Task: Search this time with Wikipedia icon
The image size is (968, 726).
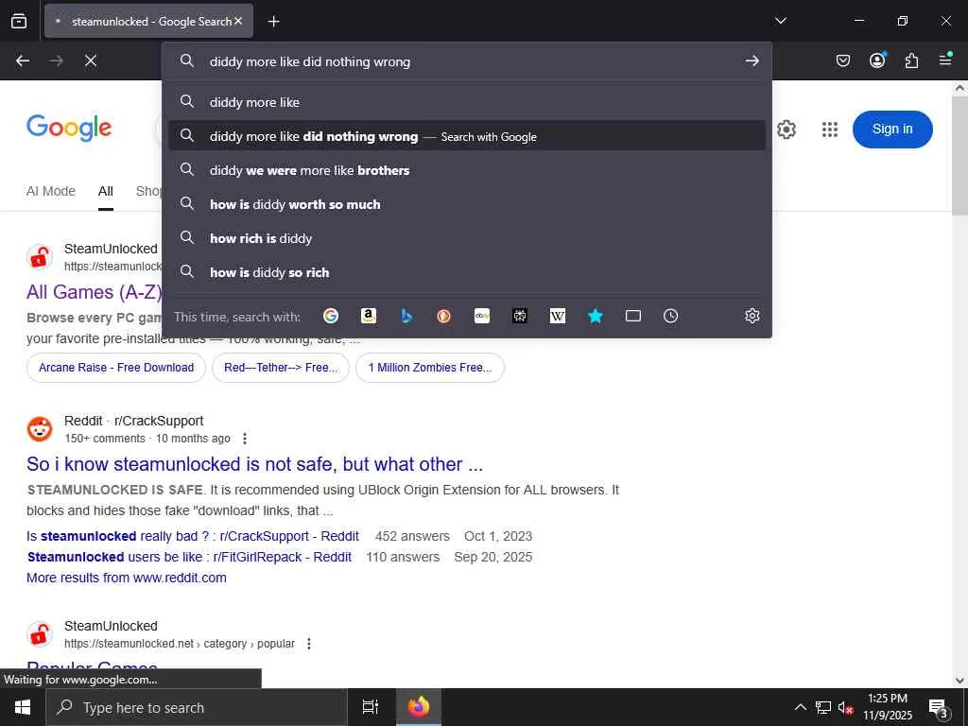Action: (x=558, y=316)
